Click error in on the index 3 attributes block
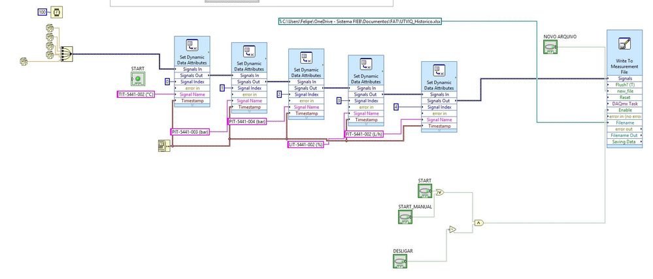This screenshot has height=279, width=653. (x=366, y=107)
